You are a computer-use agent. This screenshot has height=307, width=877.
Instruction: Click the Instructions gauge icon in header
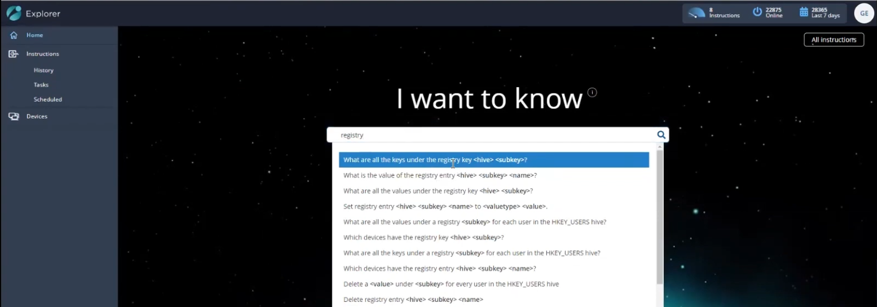696,13
